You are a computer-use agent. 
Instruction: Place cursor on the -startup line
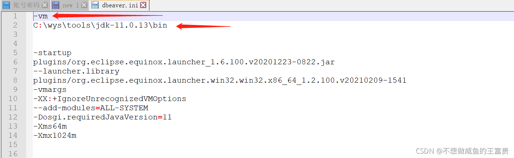click(x=52, y=53)
